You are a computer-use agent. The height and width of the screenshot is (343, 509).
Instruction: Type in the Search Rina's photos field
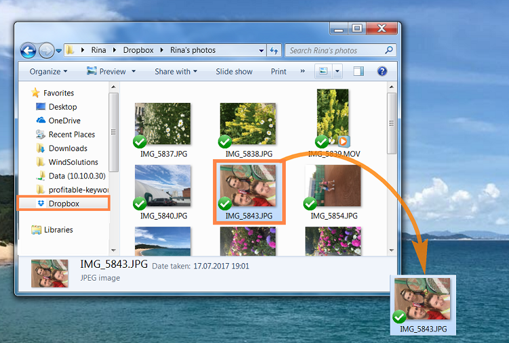pyautogui.click(x=334, y=50)
